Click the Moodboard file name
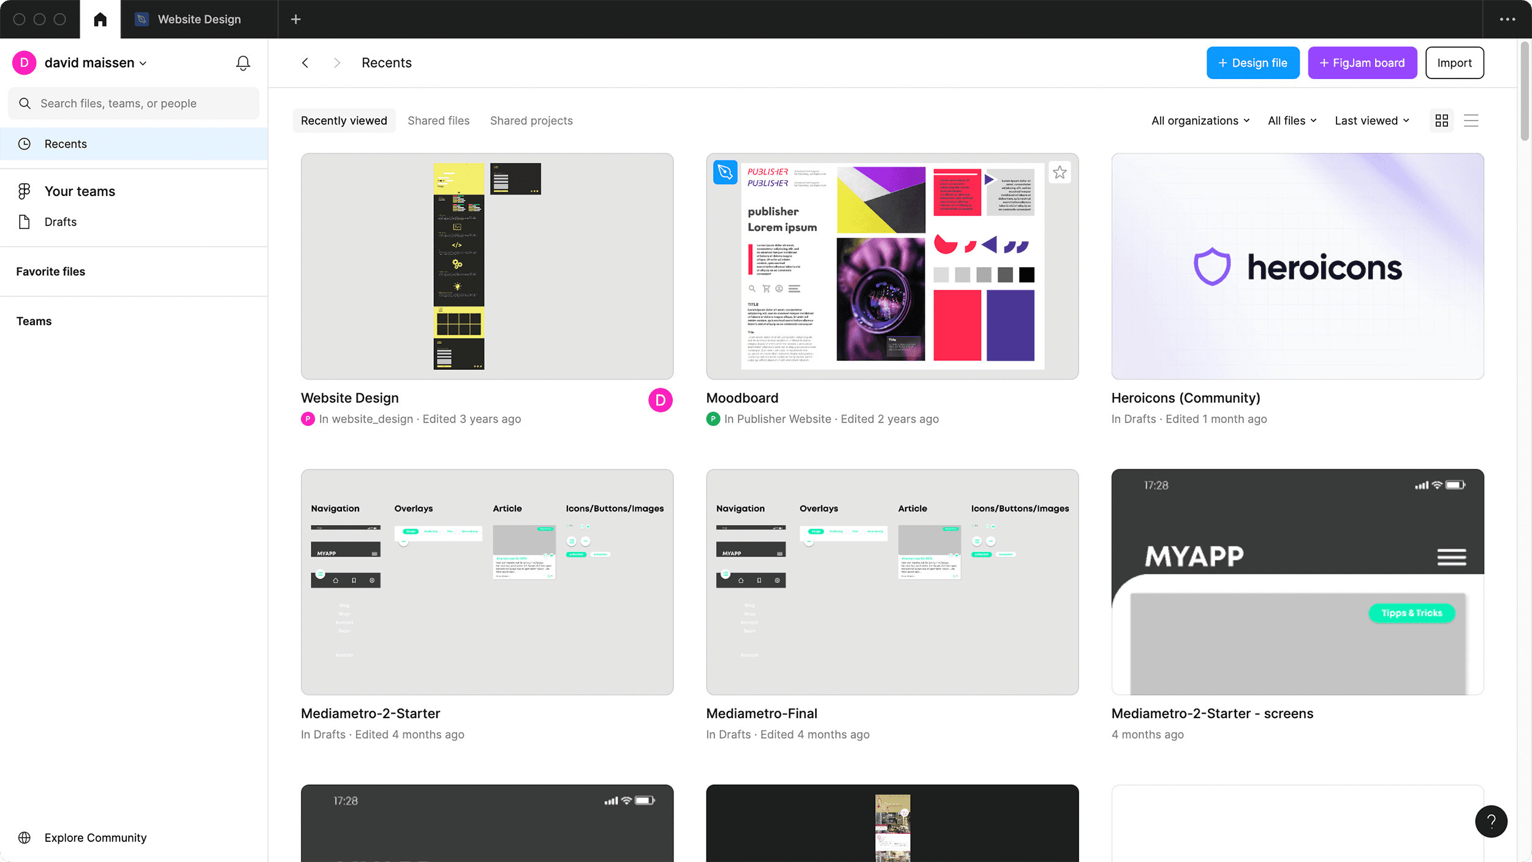Image resolution: width=1532 pixels, height=862 pixels. (x=742, y=398)
